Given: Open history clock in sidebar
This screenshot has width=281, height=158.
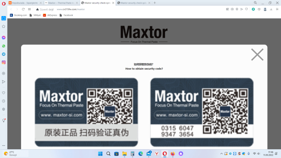Looking at the screenshot, I should point(4,101).
